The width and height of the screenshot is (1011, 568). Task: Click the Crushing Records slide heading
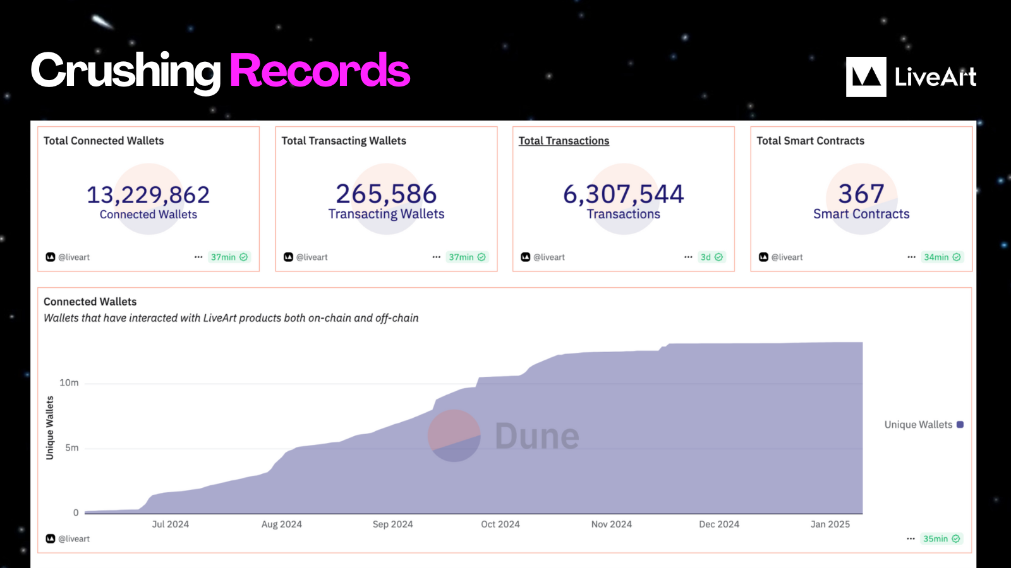click(221, 71)
